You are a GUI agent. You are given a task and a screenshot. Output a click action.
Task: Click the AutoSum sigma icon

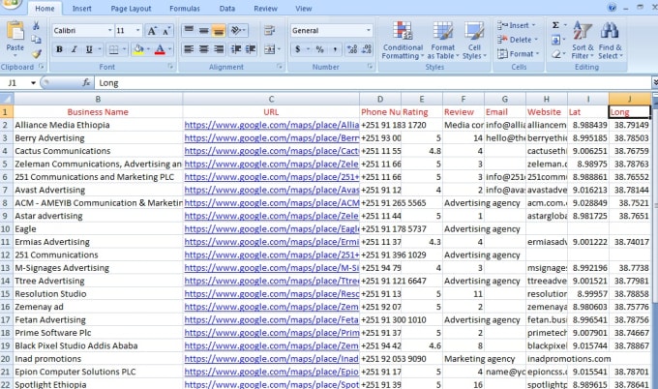click(555, 25)
